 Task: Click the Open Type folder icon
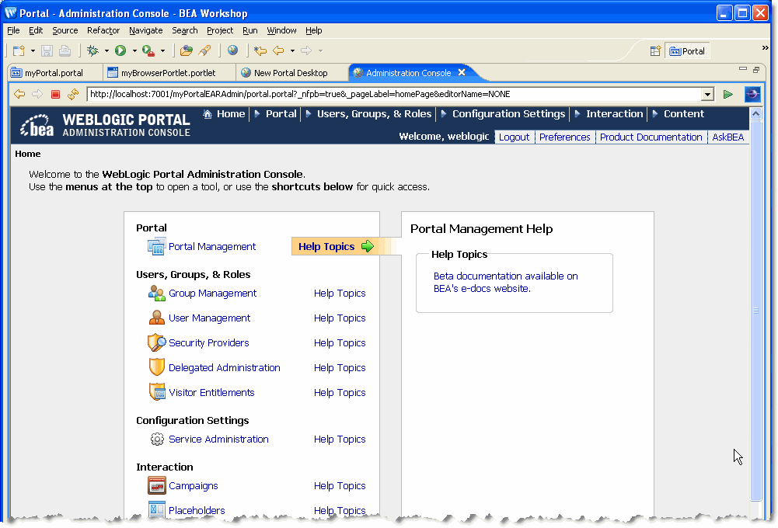[x=186, y=50]
